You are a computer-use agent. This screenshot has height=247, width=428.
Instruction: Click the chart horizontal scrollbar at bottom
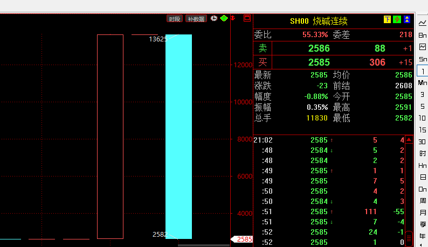(x=203, y=245)
